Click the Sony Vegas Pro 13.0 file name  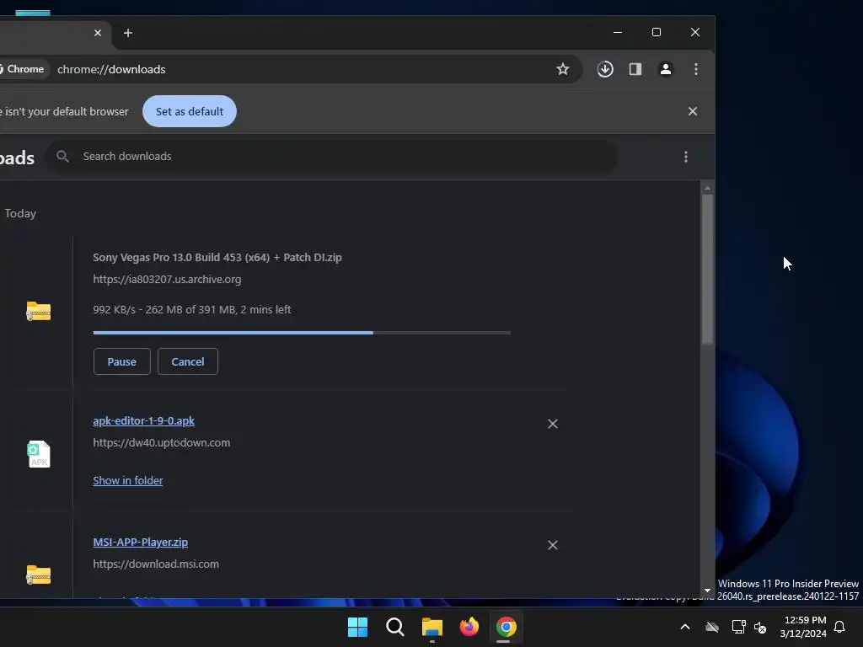217,258
